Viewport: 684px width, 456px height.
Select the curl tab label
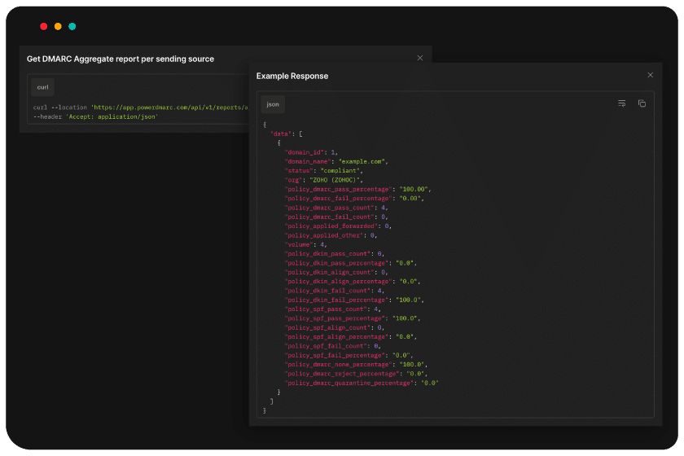click(x=42, y=87)
